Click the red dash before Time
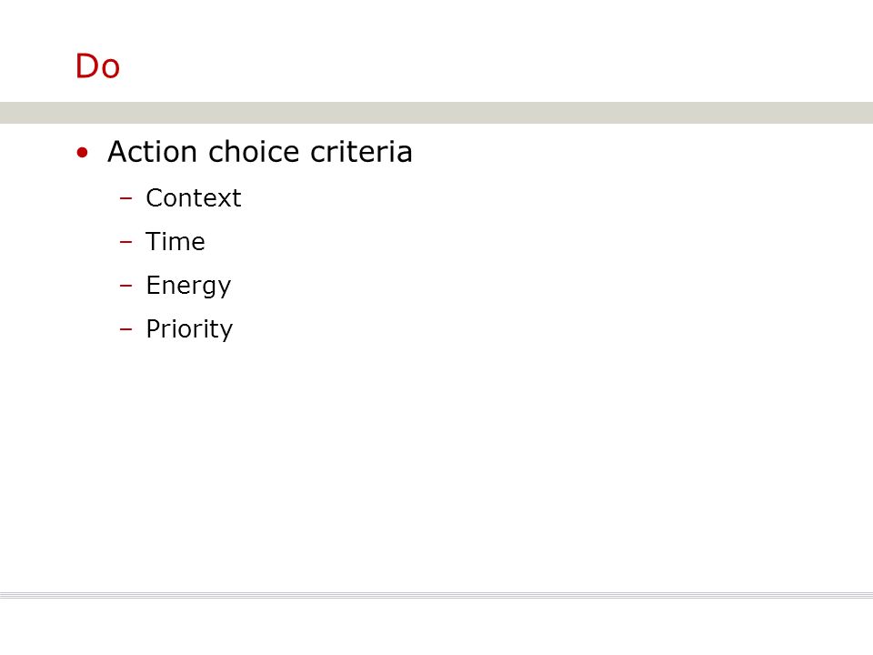873x655 pixels. coord(125,242)
